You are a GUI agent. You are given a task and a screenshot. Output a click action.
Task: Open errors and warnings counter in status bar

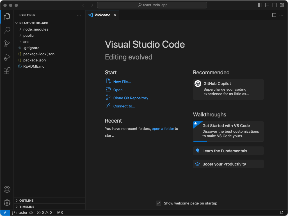tap(44, 213)
